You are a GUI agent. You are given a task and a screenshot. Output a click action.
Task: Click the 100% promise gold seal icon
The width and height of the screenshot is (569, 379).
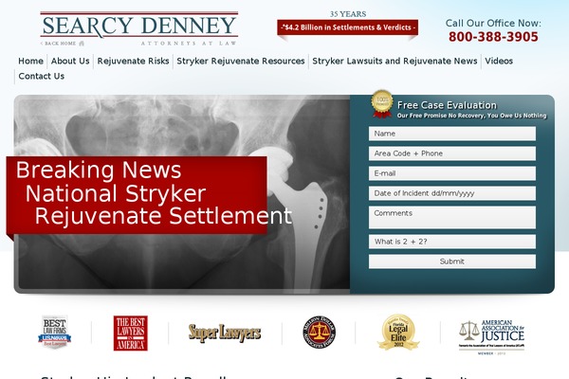[x=382, y=103]
